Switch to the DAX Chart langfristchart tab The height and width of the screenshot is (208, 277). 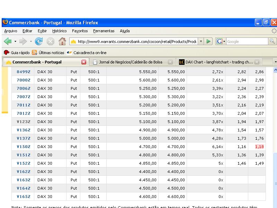(219, 62)
